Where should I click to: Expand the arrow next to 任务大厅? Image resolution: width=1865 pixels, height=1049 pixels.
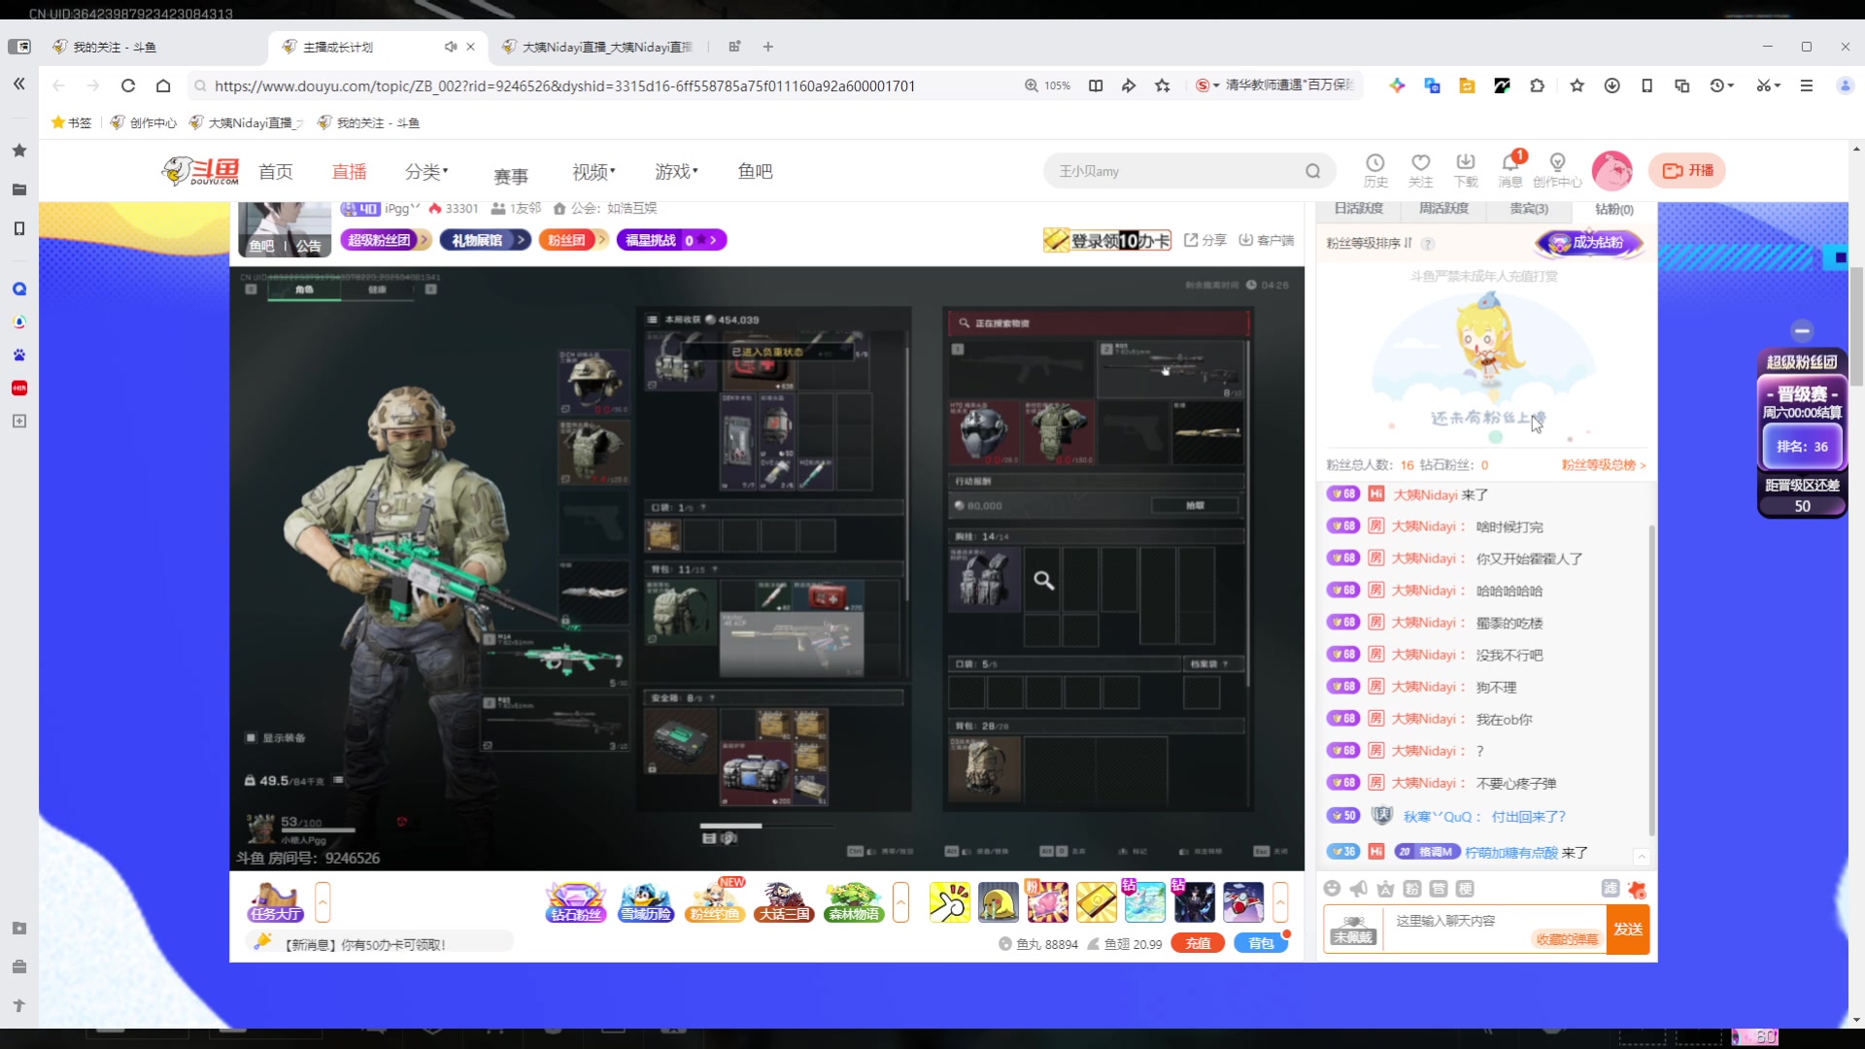(322, 902)
